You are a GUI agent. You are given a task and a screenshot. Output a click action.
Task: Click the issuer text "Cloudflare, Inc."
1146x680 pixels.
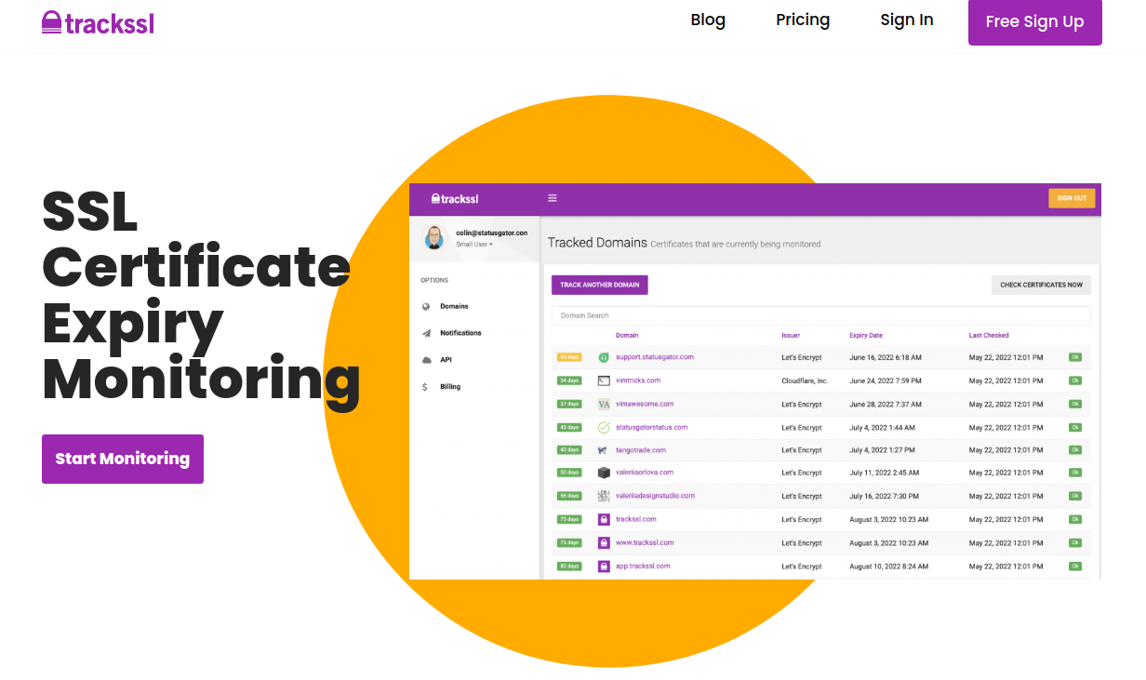pyautogui.click(x=805, y=380)
